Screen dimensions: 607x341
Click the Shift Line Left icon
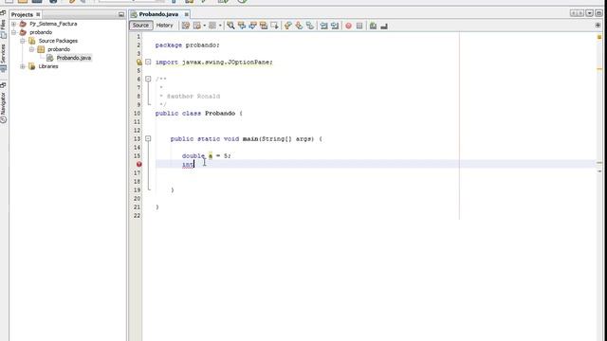323,26
